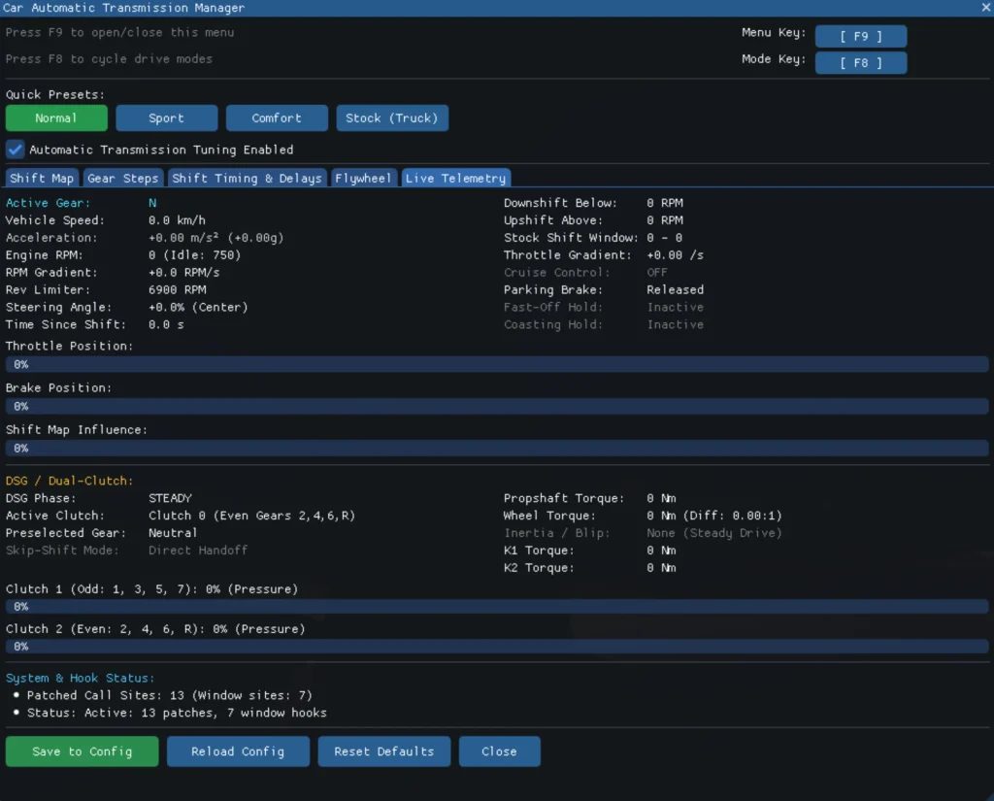Click the Wheel Torque value with Diff ratio

click(714, 516)
